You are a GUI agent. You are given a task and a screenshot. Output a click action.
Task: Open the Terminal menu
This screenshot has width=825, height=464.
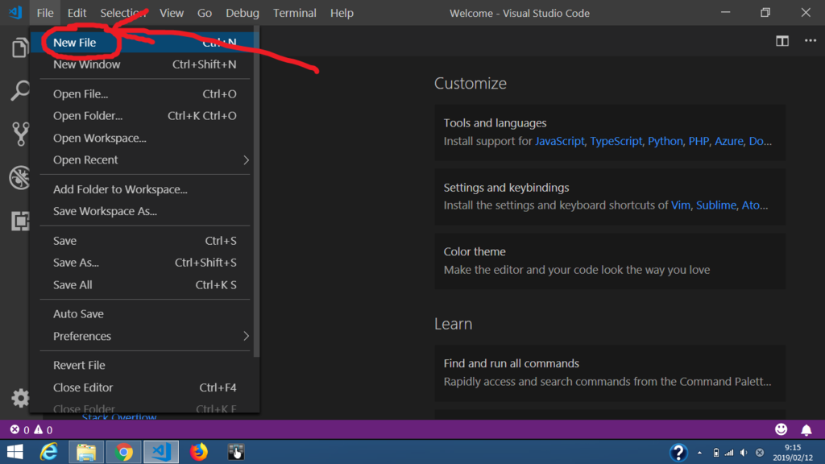click(295, 13)
